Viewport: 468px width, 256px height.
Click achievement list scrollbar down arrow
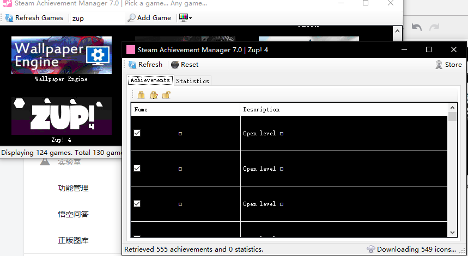(452, 233)
